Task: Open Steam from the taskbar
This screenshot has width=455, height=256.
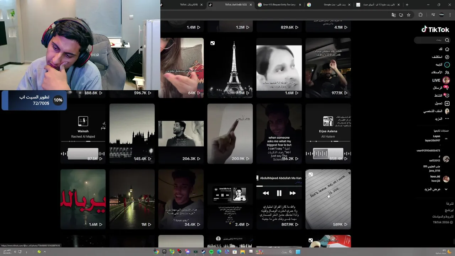Action: tap(203, 252)
